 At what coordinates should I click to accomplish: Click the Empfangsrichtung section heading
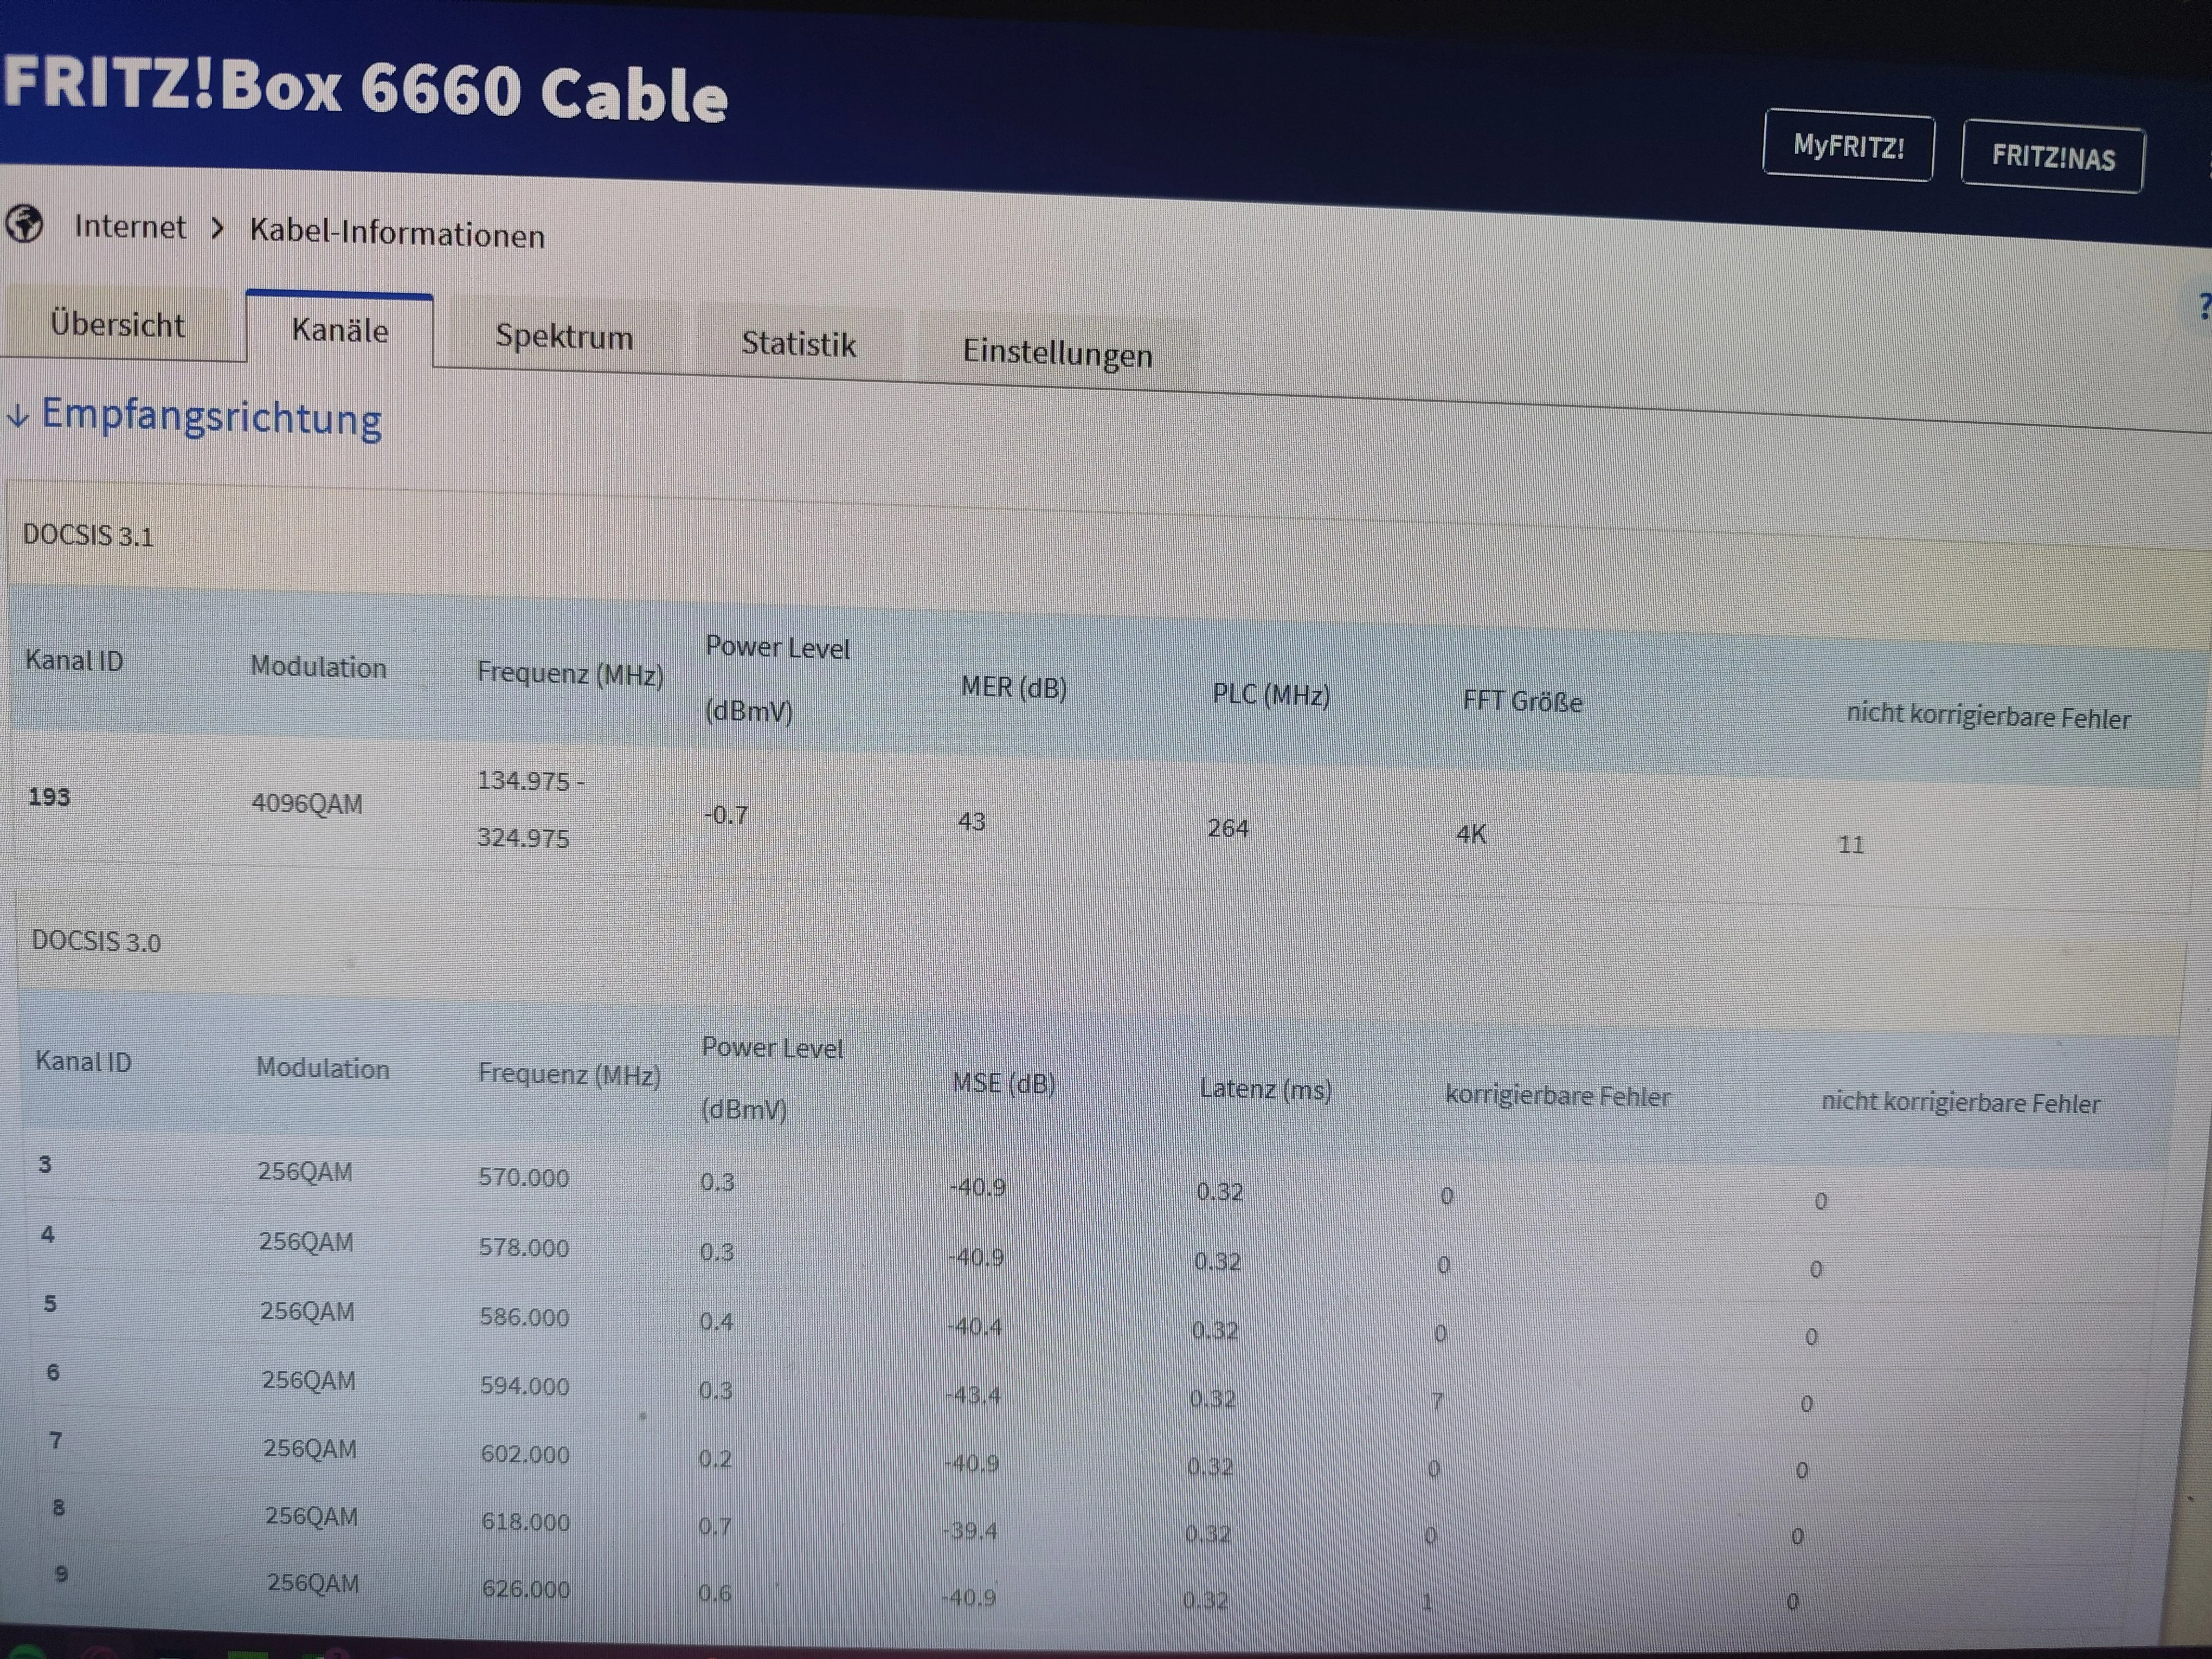pyautogui.click(x=211, y=417)
